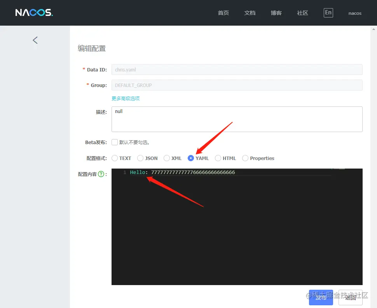Expand 更多高级选项 link
The width and height of the screenshot is (377, 308).
[x=126, y=99]
